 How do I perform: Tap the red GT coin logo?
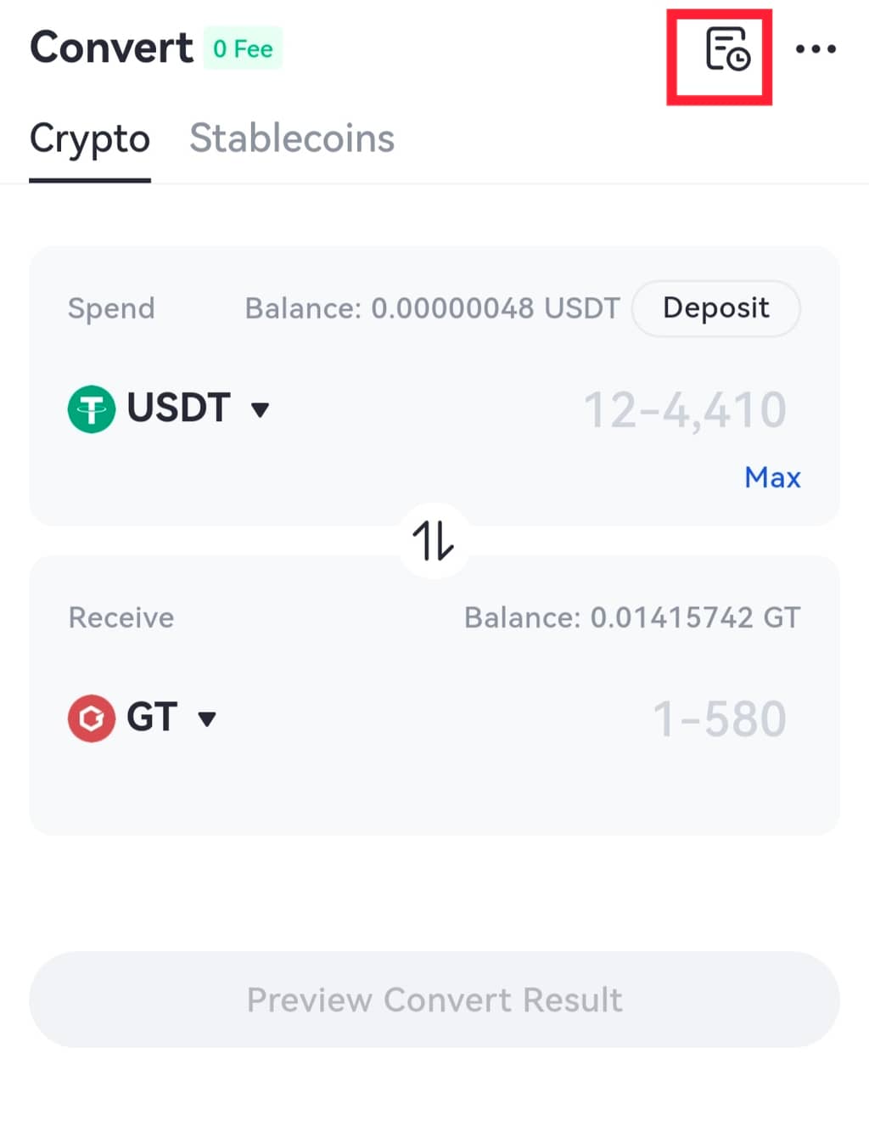(x=92, y=718)
